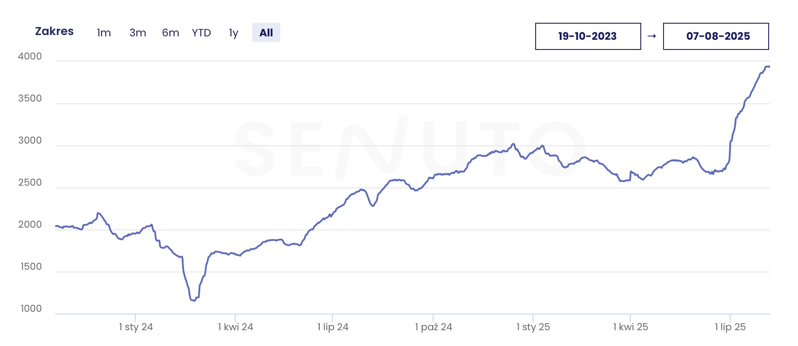
Task: Click the 1 sty 25 axis label
Action: pos(533,327)
